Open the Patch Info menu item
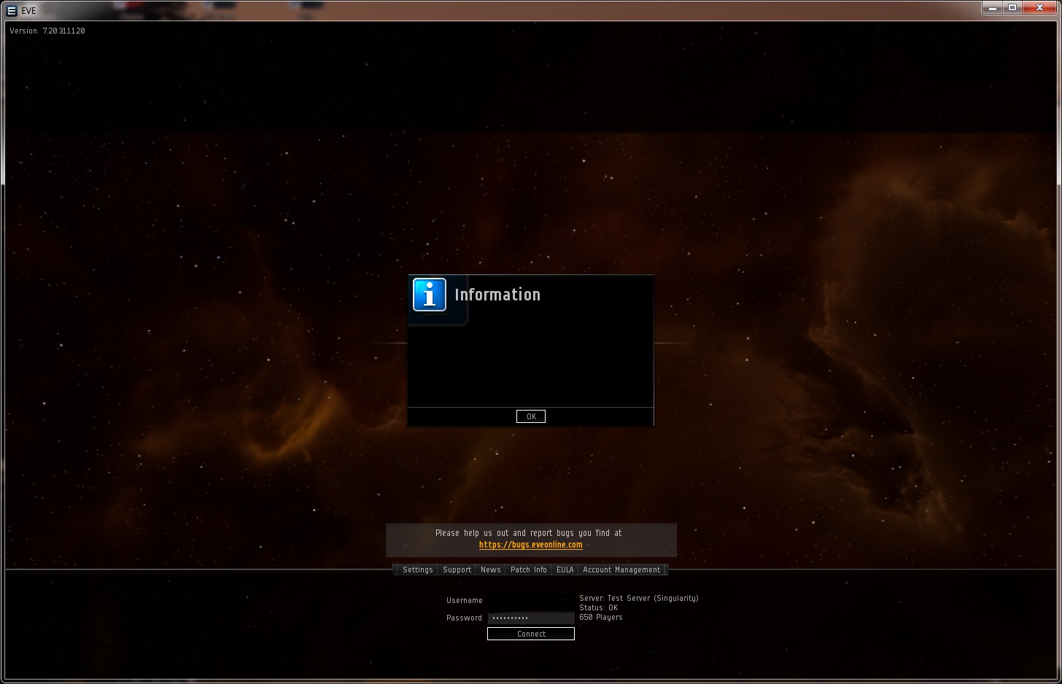The image size is (1062, 684). coord(529,570)
